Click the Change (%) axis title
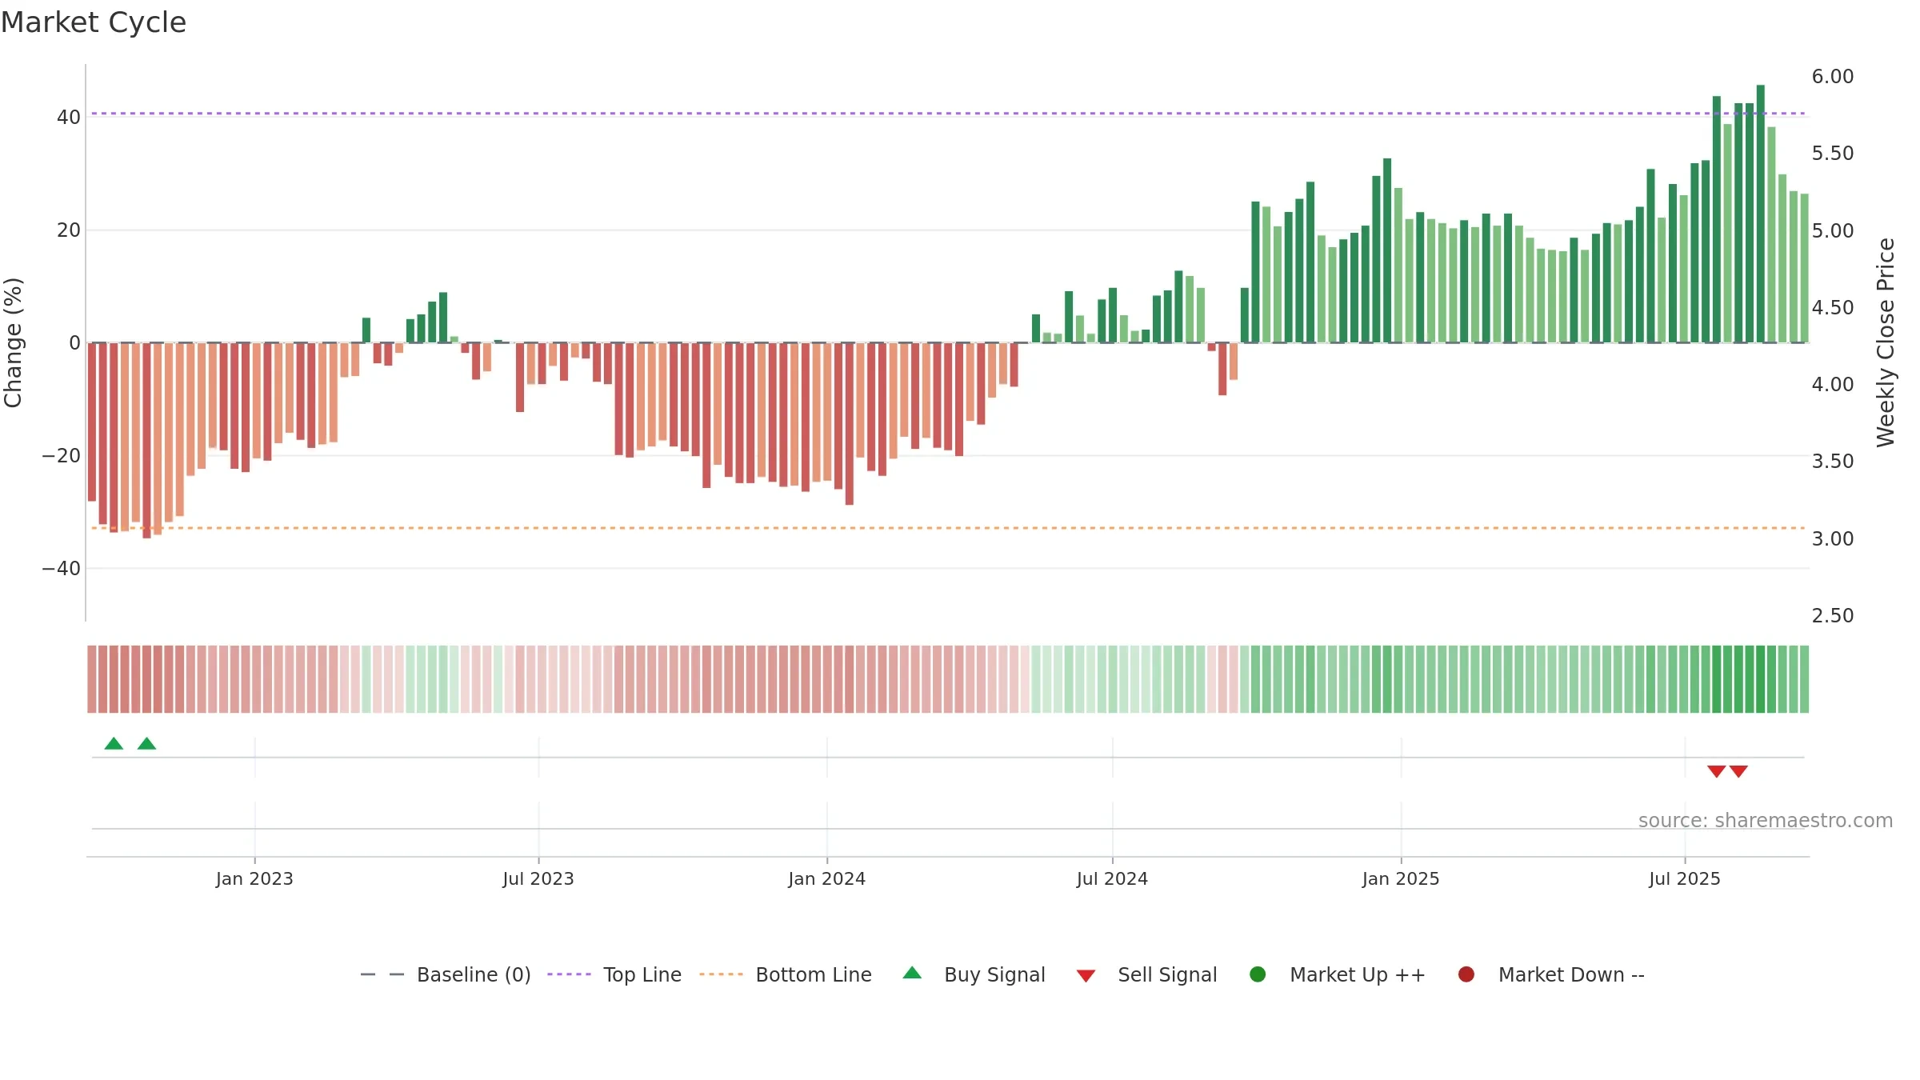 pyautogui.click(x=13, y=342)
